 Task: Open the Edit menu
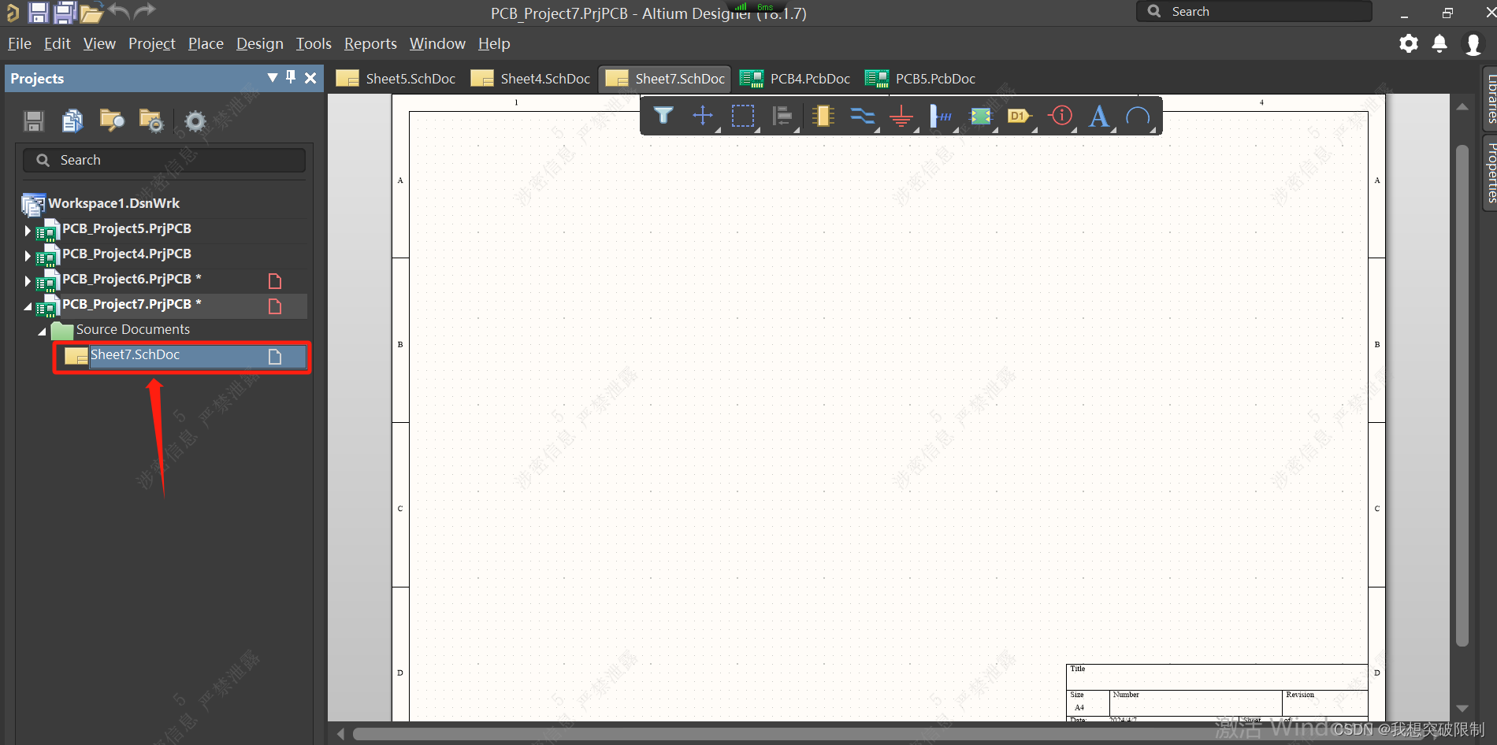(58, 43)
